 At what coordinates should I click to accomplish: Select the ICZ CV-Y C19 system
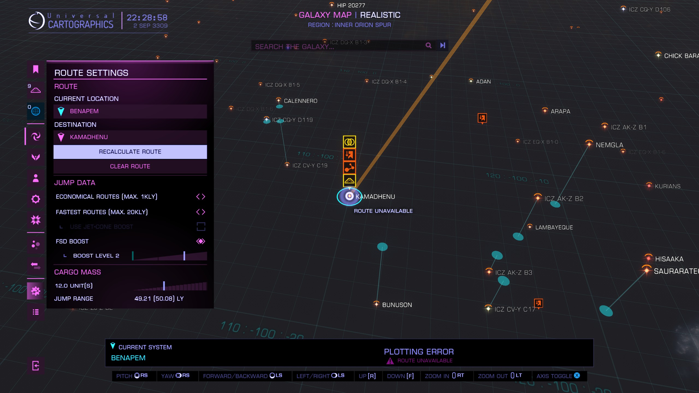click(x=287, y=165)
